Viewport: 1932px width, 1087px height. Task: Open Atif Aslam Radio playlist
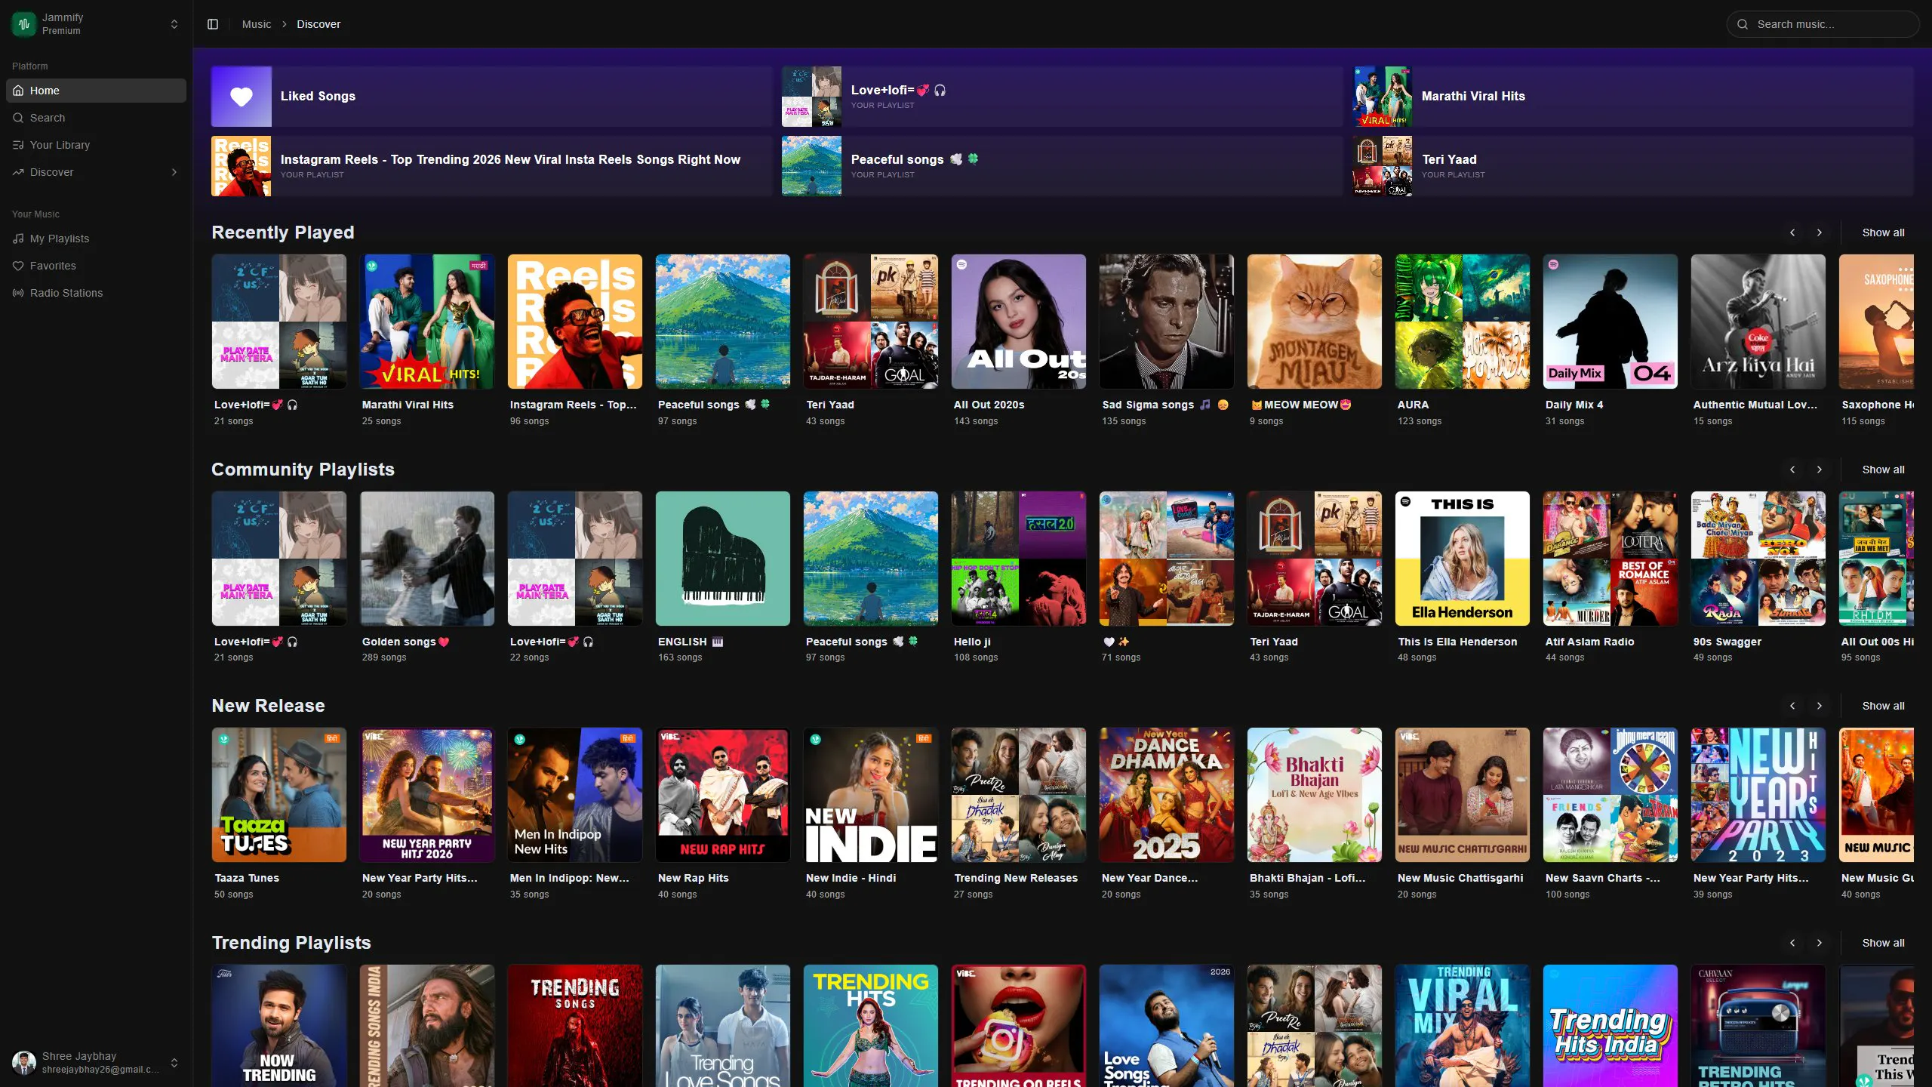pos(1611,559)
